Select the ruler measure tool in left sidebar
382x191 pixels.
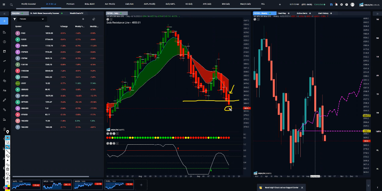pos(4,110)
